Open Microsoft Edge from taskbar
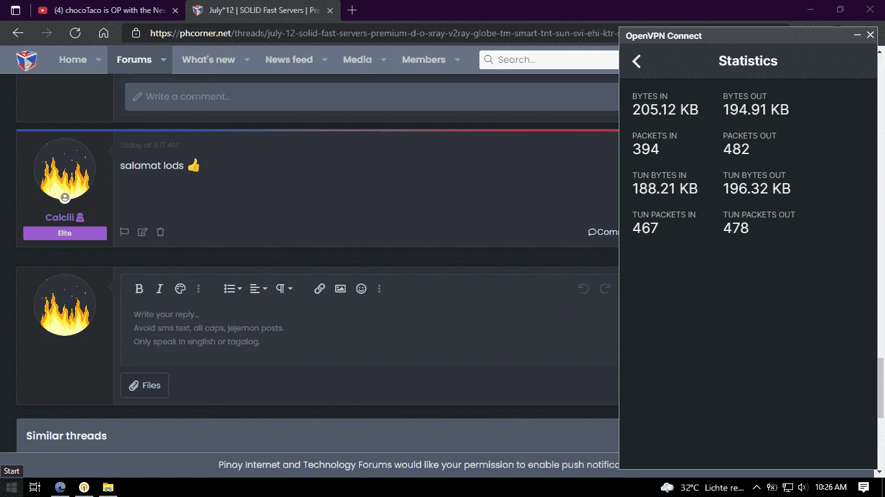Image resolution: width=885 pixels, height=497 pixels. pos(60,487)
